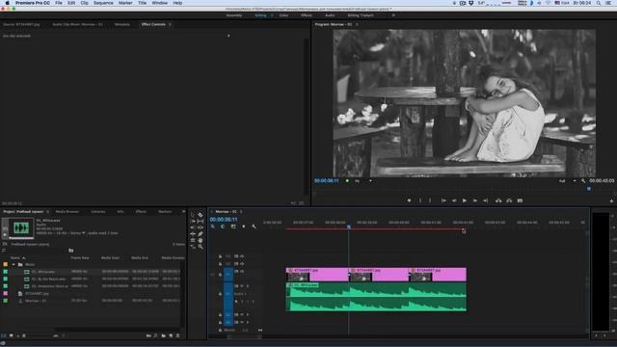
Task: Switch Project panel to list view
Action: [4, 335]
